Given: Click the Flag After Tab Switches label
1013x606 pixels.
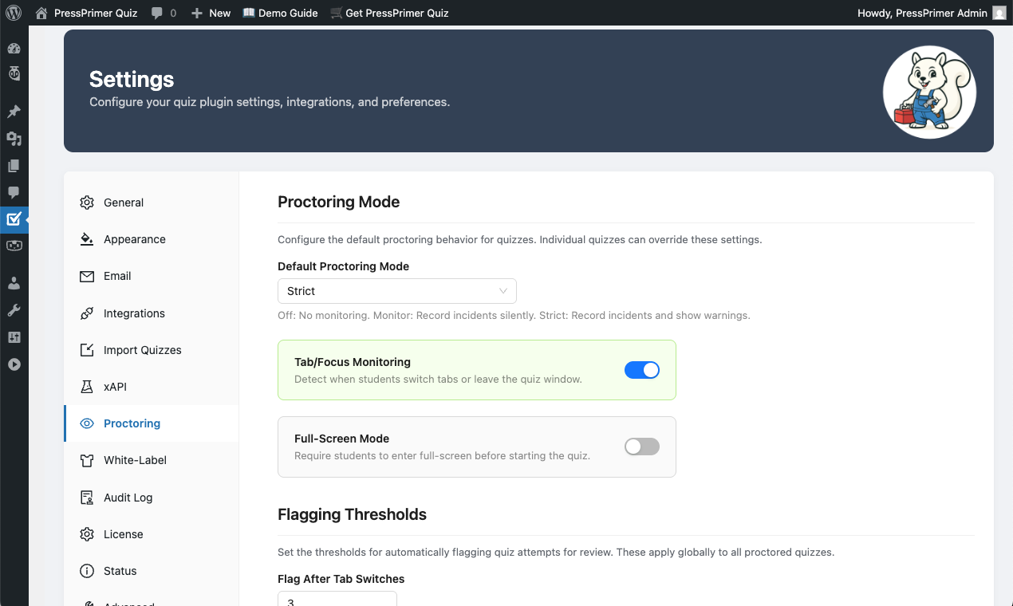Looking at the screenshot, I should click(x=341, y=579).
